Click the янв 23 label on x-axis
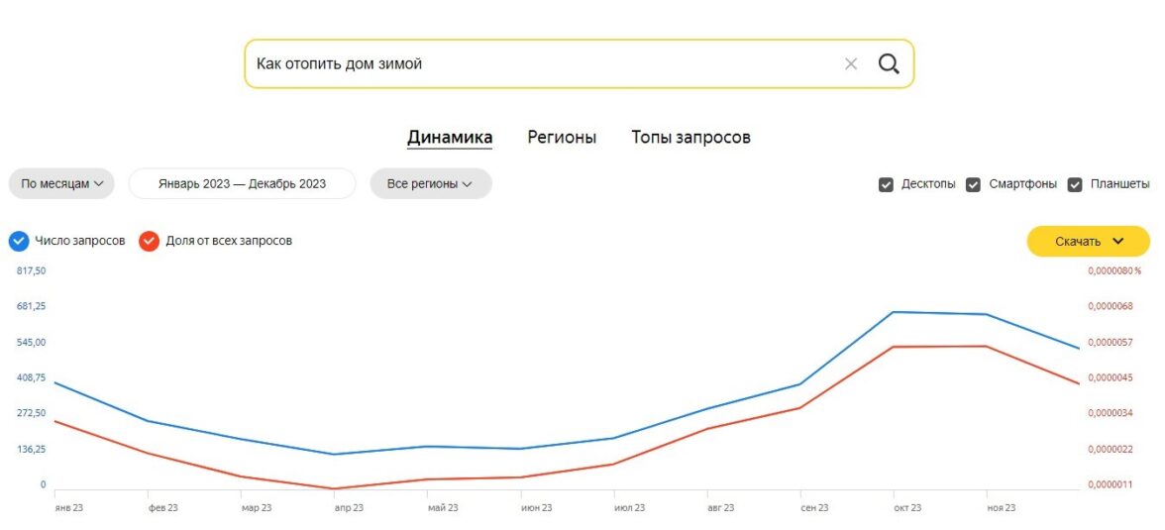The image size is (1165, 530). coord(68,508)
